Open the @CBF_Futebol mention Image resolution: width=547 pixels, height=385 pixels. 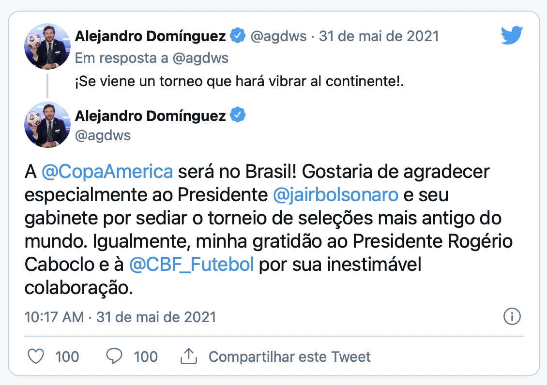tap(192, 265)
